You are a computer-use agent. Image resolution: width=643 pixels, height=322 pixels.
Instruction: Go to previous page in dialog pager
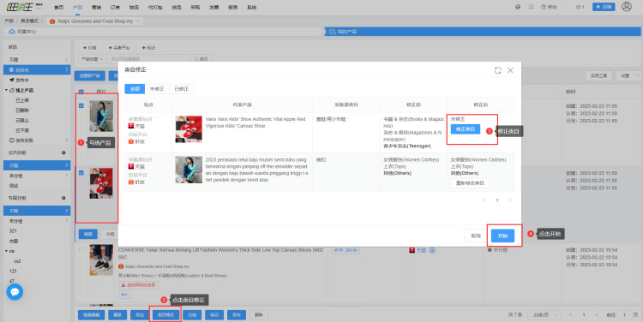[x=484, y=200]
